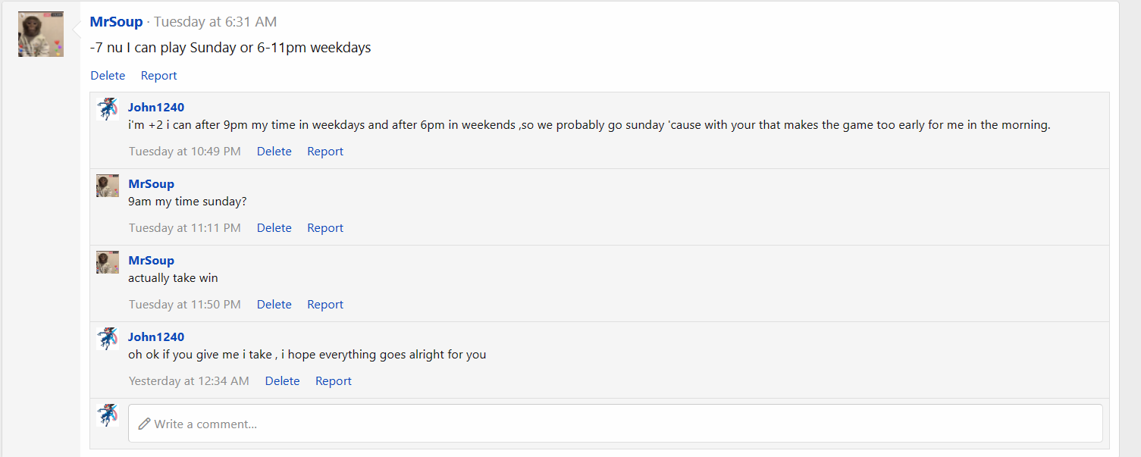The image size is (1141, 457).
Task: Report the comment posted Yesterday at 12:34 AM
Action: coord(334,381)
